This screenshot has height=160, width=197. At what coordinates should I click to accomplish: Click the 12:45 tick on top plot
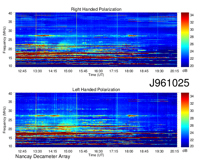click(22, 71)
